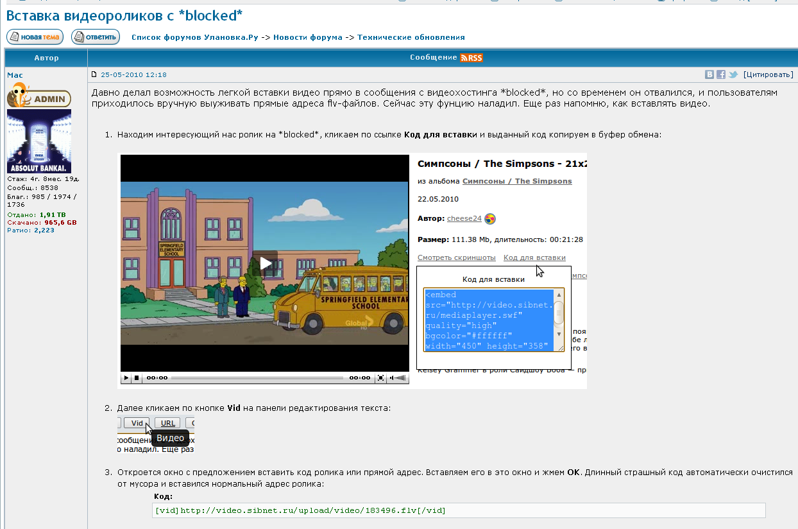Open the "Код для вставки" link
The image size is (798, 529).
[534, 257]
